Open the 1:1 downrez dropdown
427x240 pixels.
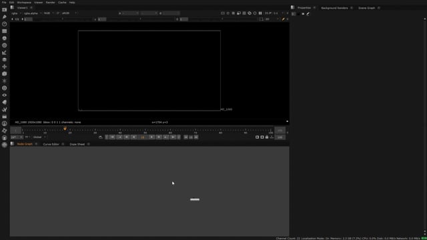click(278, 13)
